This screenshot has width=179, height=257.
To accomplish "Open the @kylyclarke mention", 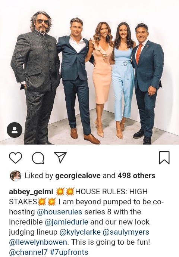I will pos(80,232).
